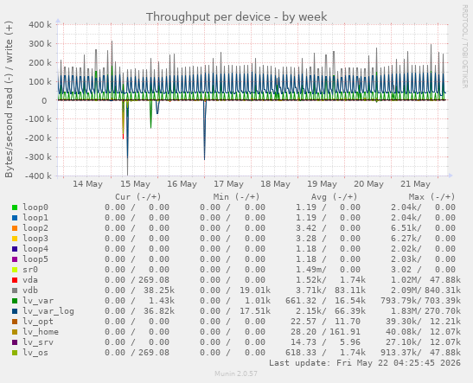The width and height of the screenshot is (473, 383).
Task: Click the loop2 orange legend swatch
Action: (x=15, y=228)
